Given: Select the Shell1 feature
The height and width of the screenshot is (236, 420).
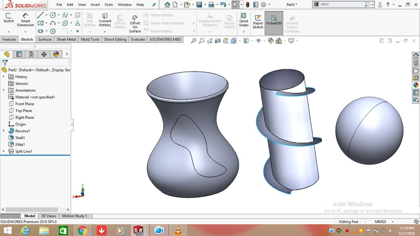Looking at the screenshot, I should tap(17, 138).
